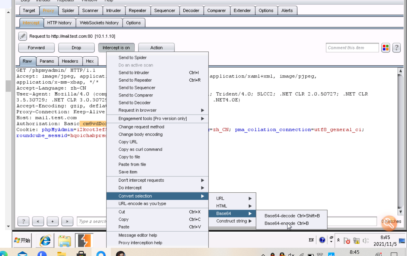407x256 pixels.
Task: Click Send to Spider menu entry
Action: [x=157, y=58]
